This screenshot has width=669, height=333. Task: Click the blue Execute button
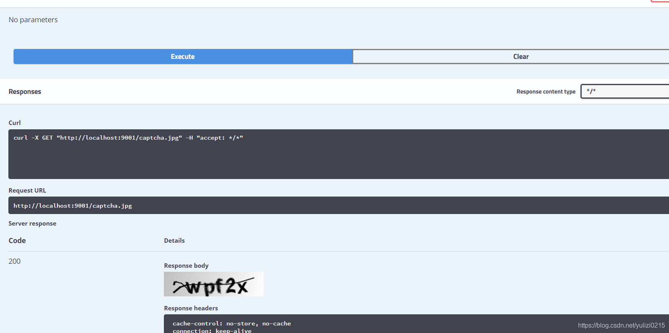tap(183, 56)
